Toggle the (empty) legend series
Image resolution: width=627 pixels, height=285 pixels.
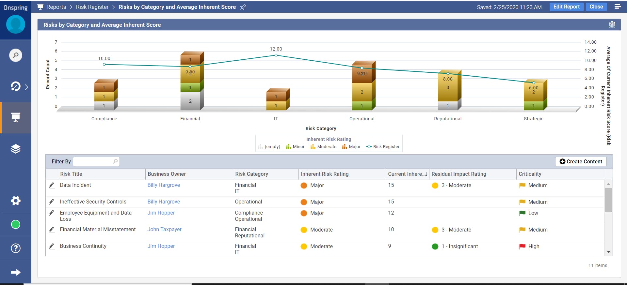[x=269, y=147]
